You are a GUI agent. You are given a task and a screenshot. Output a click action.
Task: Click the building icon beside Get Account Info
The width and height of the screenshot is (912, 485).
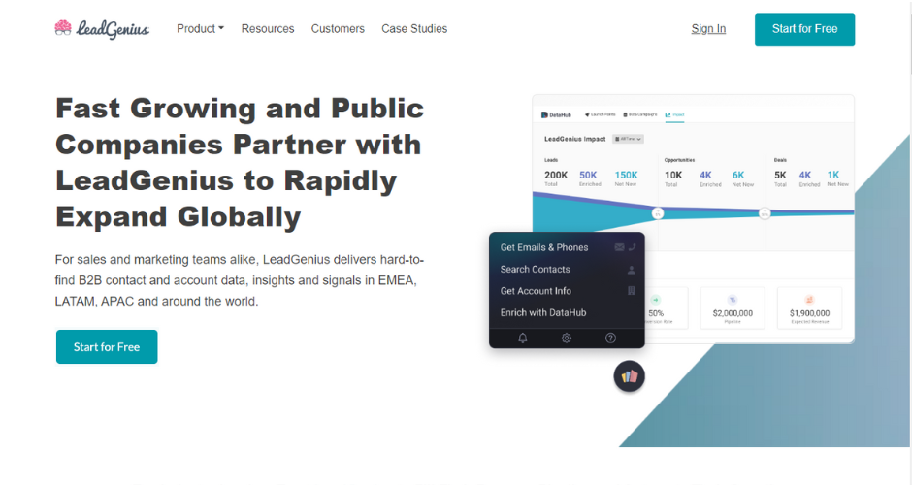point(631,291)
